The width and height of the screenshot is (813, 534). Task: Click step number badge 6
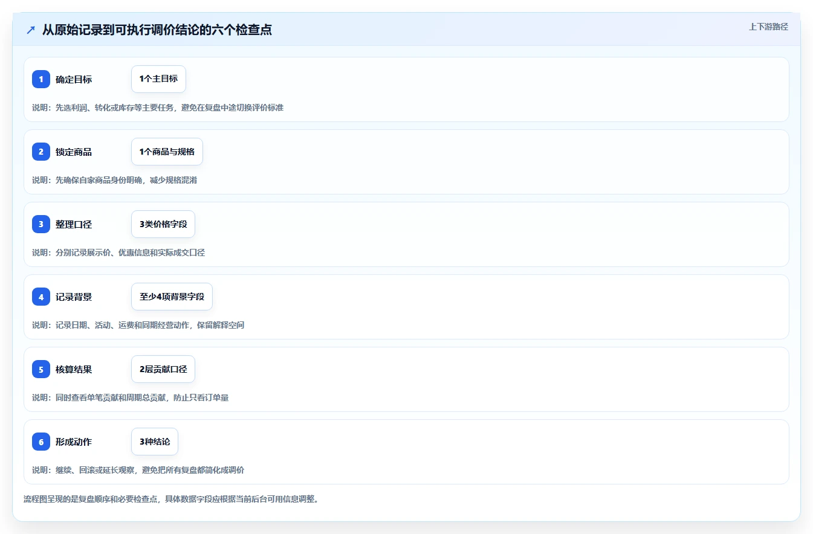(41, 442)
